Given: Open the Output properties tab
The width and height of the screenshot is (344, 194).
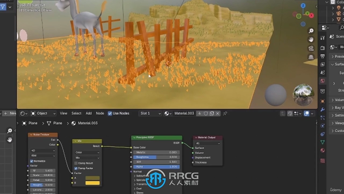Looking at the screenshot, I should pyautogui.click(x=323, y=56).
